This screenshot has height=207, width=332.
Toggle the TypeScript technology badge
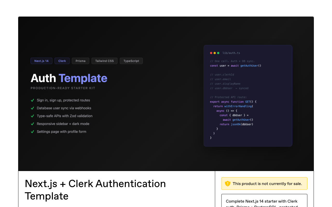coord(131,61)
